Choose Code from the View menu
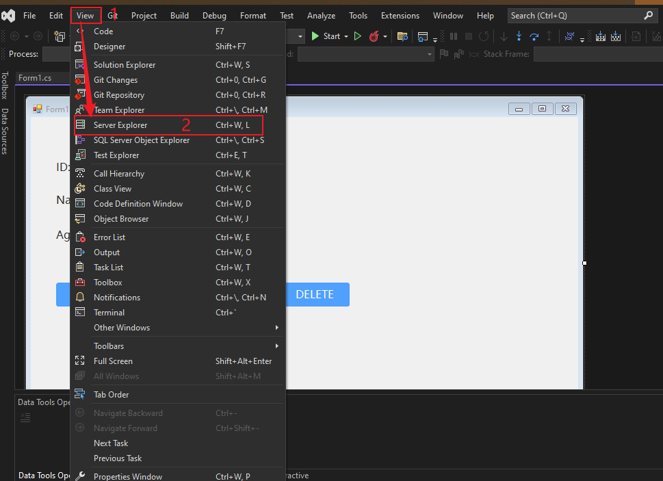 179,31
